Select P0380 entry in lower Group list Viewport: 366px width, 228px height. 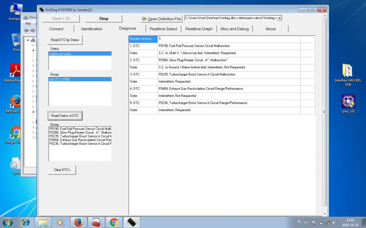pyautogui.click(x=80, y=133)
